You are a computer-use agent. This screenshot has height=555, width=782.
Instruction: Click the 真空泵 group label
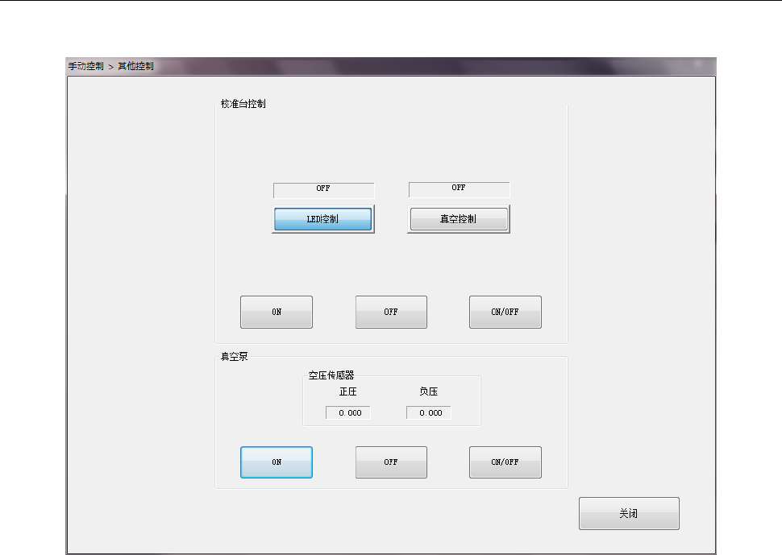[235, 356]
